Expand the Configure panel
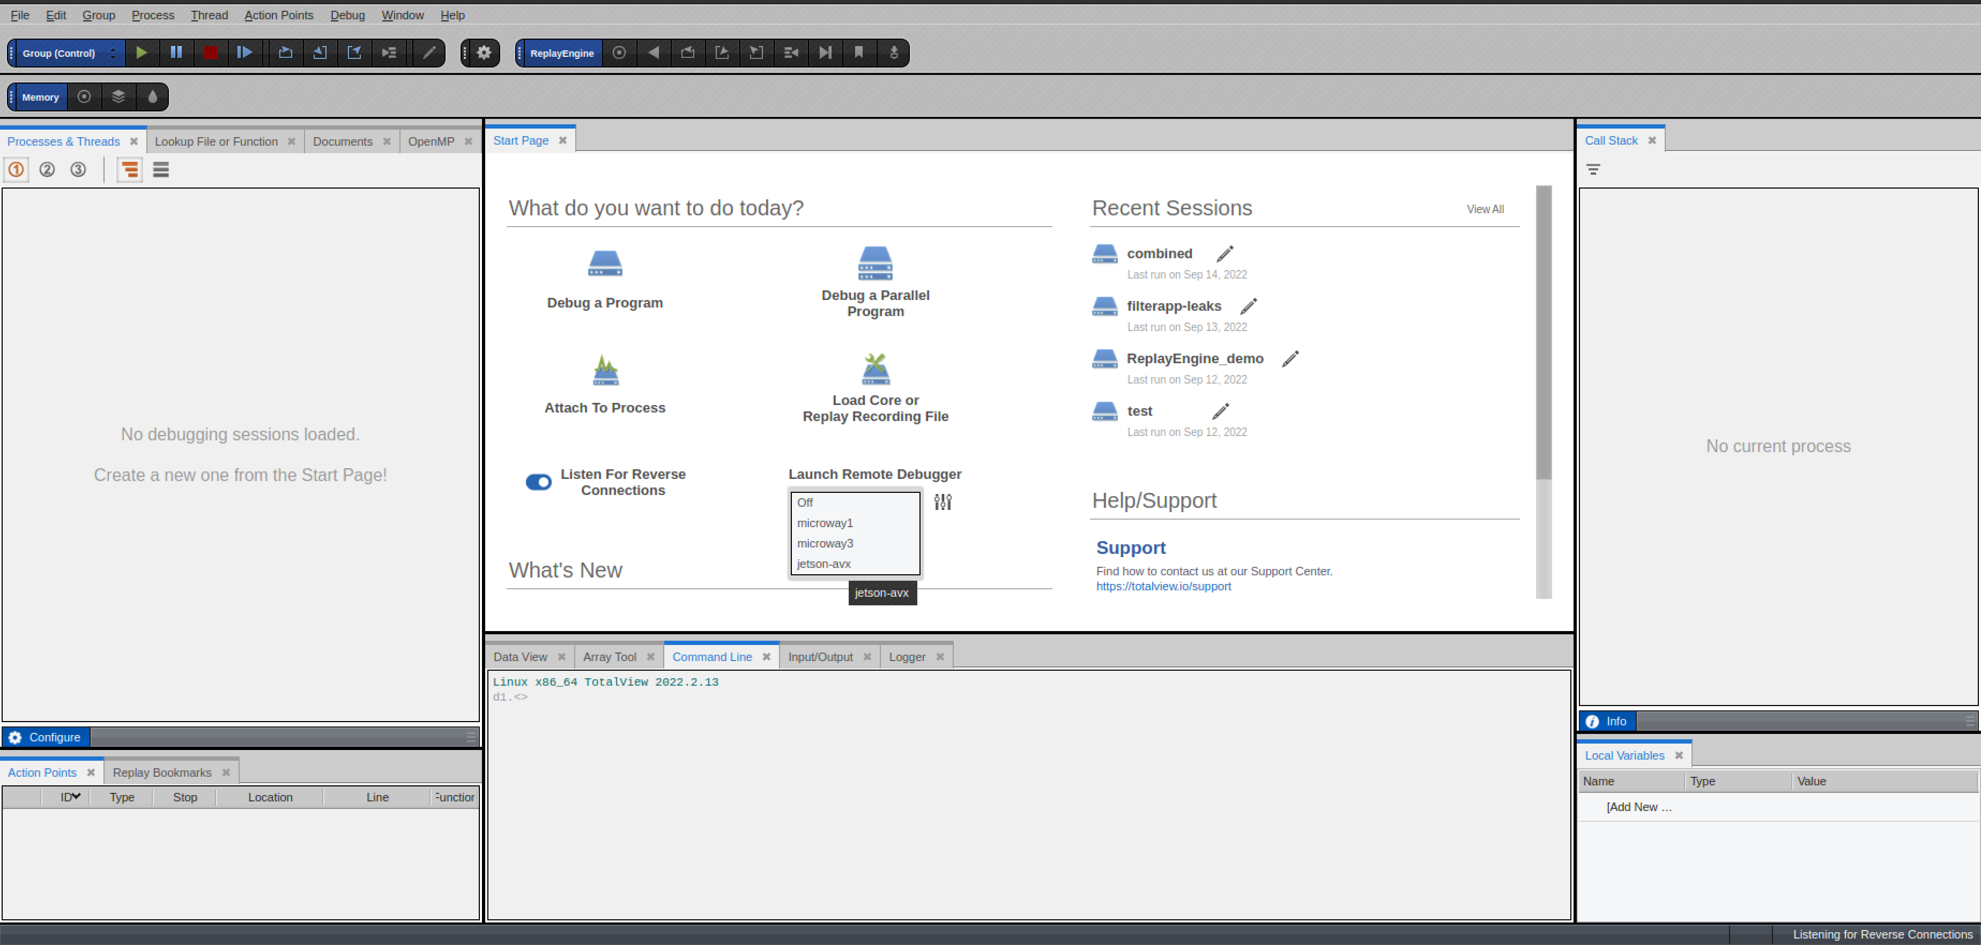1981x945 pixels. point(46,737)
